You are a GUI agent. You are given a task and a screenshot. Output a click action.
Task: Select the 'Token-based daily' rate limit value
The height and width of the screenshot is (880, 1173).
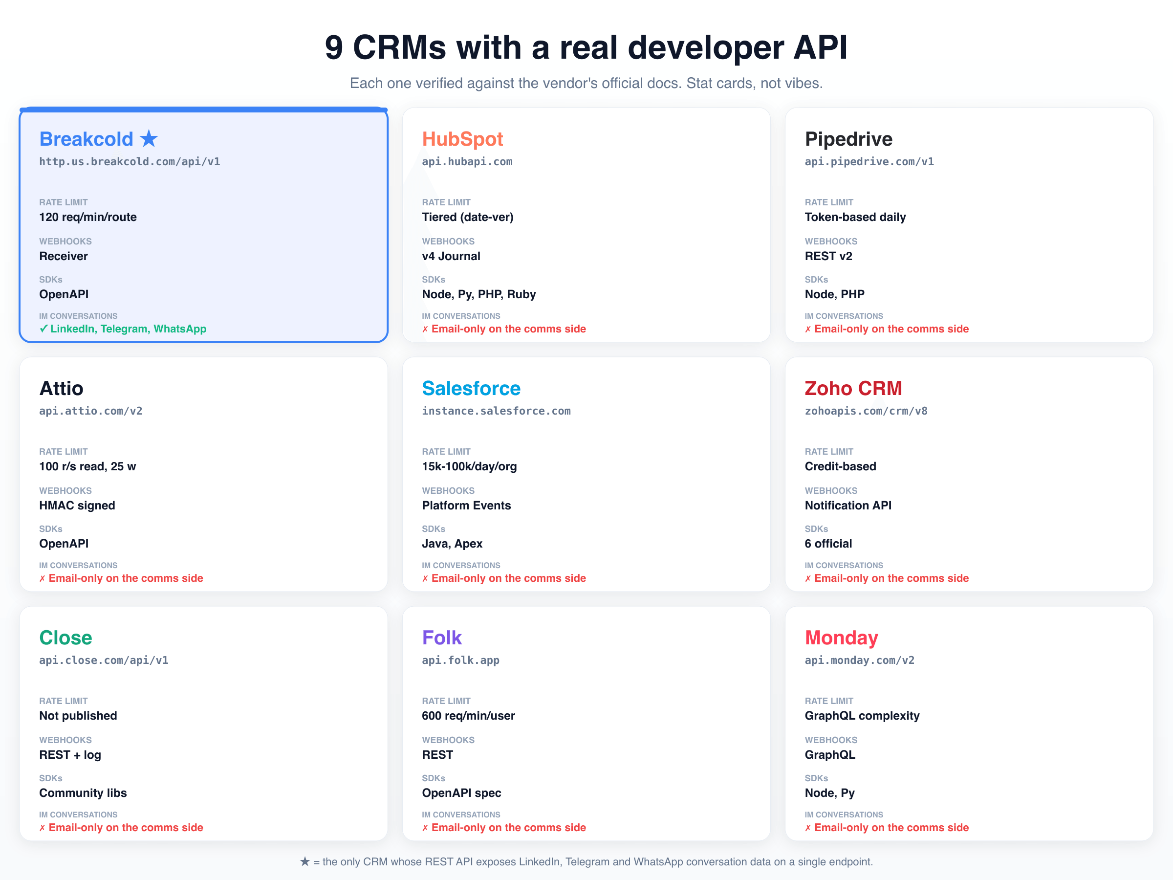point(855,217)
